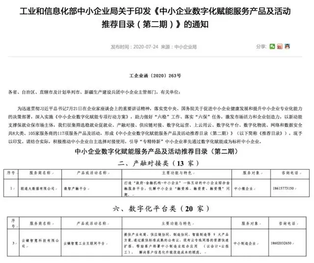Click document number 工企业函〔2020〕263号
The image size is (314, 263).
coord(155,77)
